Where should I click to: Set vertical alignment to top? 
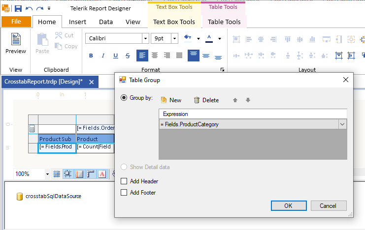click(194, 56)
